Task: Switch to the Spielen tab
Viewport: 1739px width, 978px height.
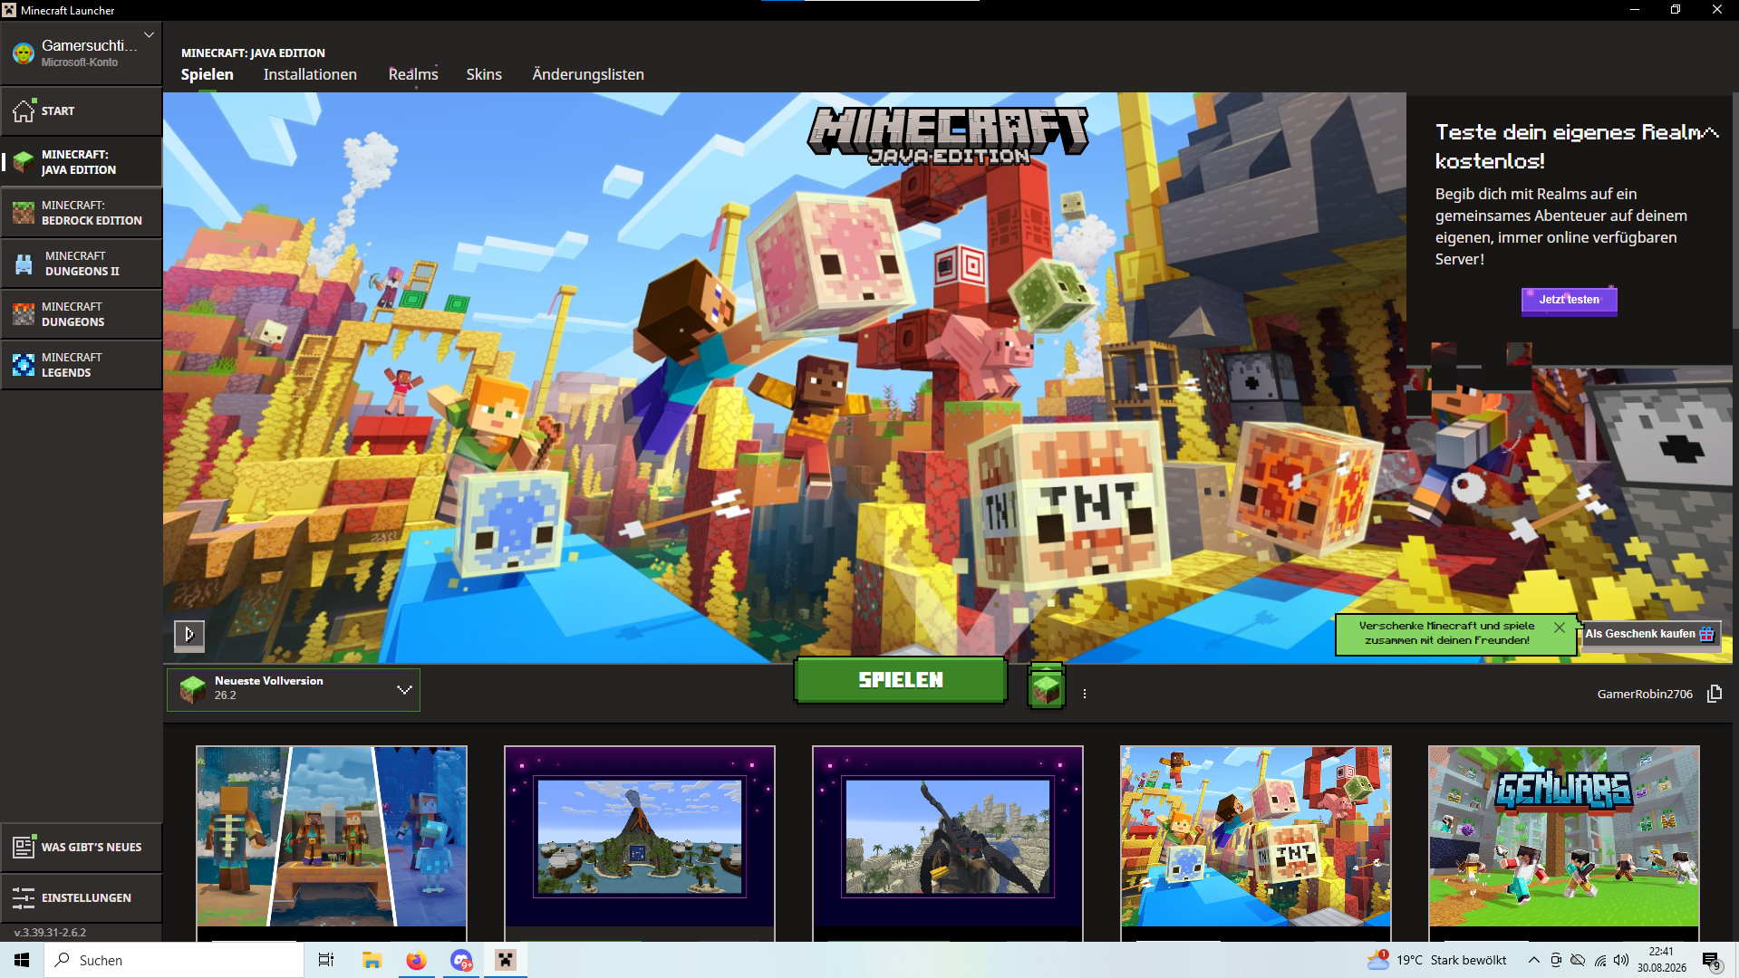Action: coord(207,74)
